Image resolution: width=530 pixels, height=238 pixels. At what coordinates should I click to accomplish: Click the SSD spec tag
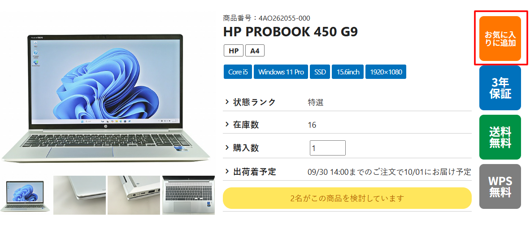click(x=320, y=72)
